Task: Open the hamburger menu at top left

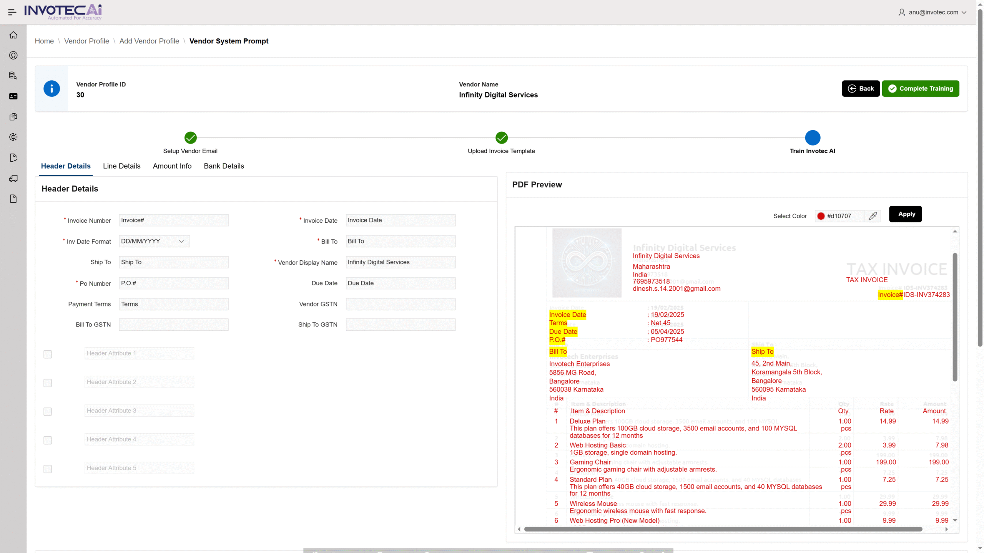Action: click(x=11, y=12)
